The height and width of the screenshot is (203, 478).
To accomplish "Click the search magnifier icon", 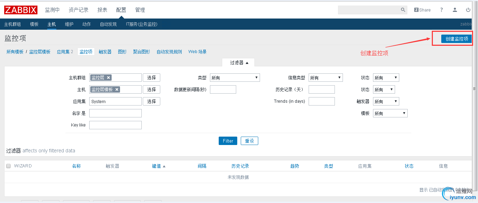I will (403, 10).
